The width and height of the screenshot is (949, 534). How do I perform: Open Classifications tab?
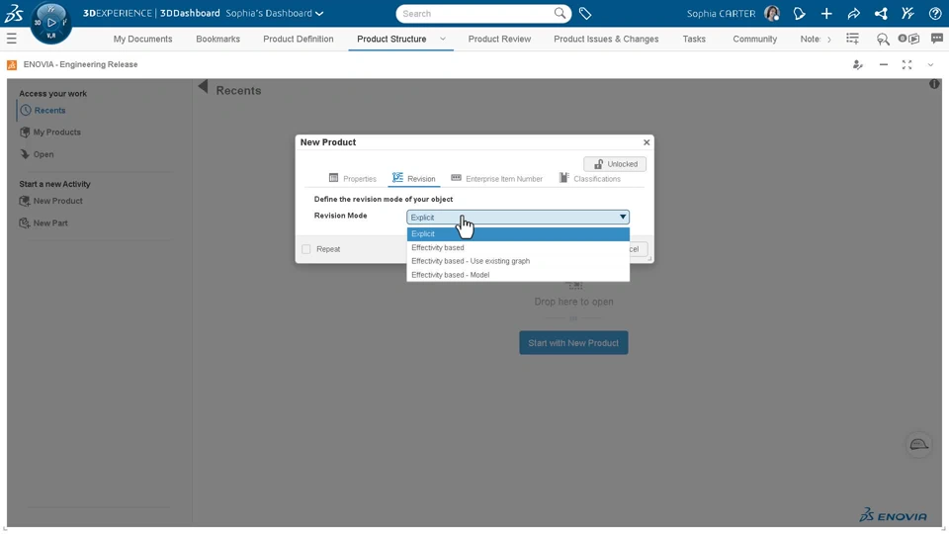pos(589,179)
